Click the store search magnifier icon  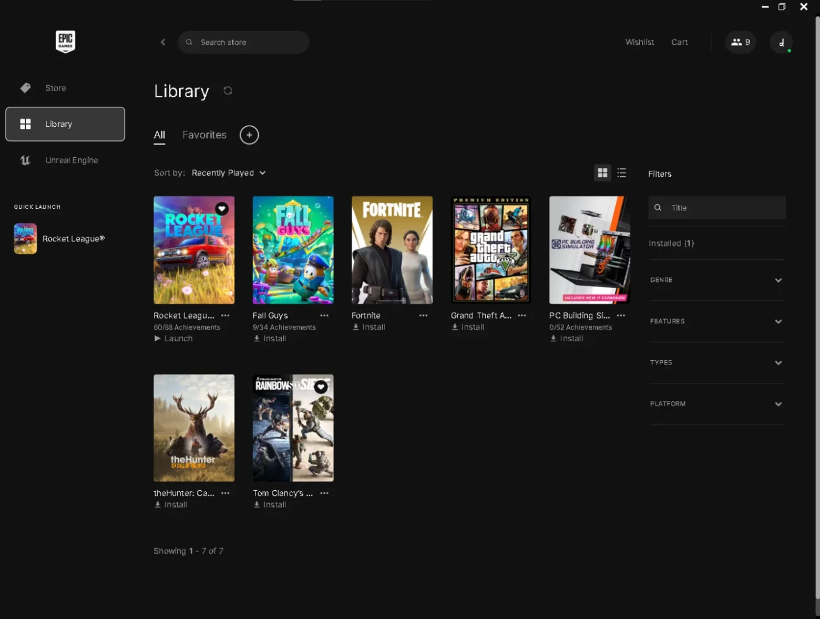tap(189, 42)
